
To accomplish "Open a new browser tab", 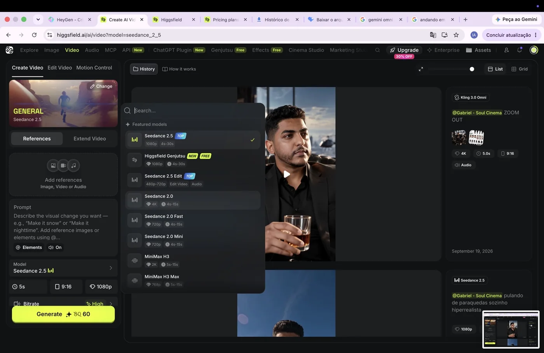I will 466,19.
